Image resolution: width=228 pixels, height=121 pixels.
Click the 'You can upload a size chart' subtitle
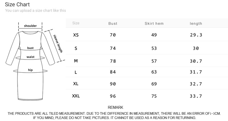[x=36, y=11]
